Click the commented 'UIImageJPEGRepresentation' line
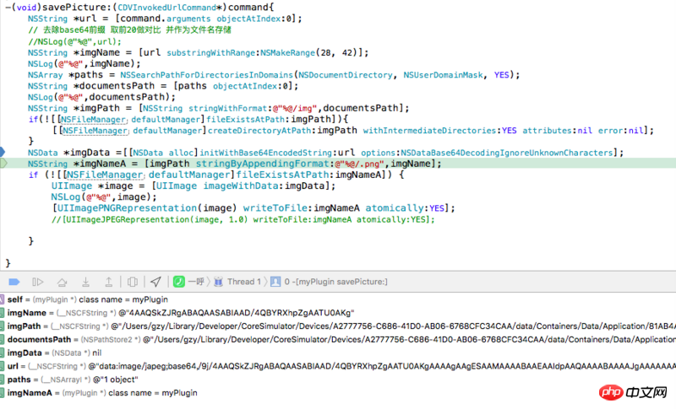The image size is (676, 409). coord(243,219)
